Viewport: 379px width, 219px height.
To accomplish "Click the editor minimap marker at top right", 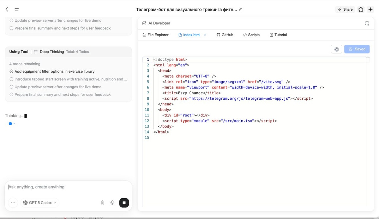I will (x=368, y=57).
